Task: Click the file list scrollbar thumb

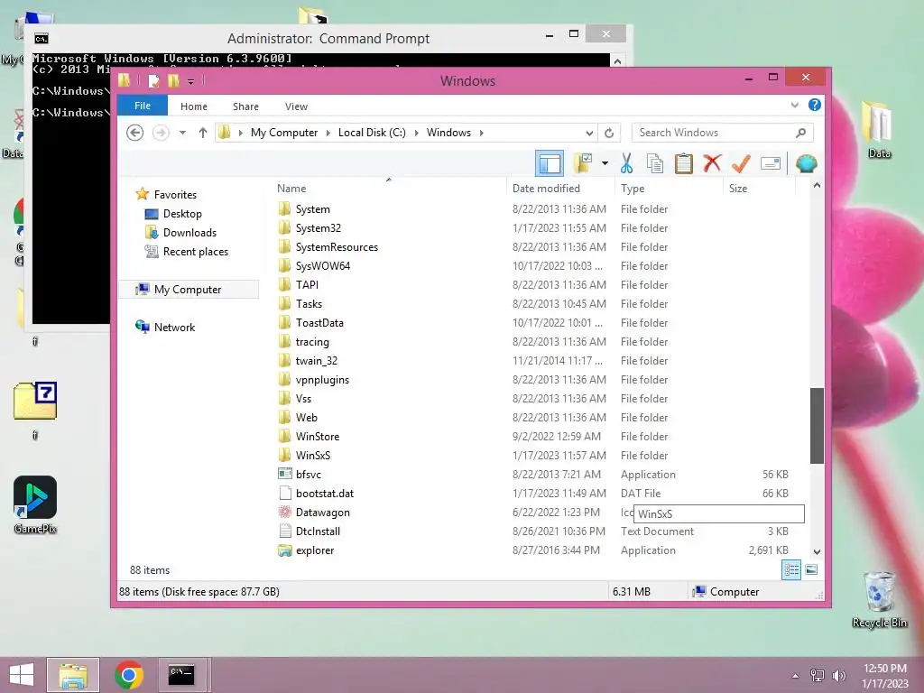Action: (817, 426)
